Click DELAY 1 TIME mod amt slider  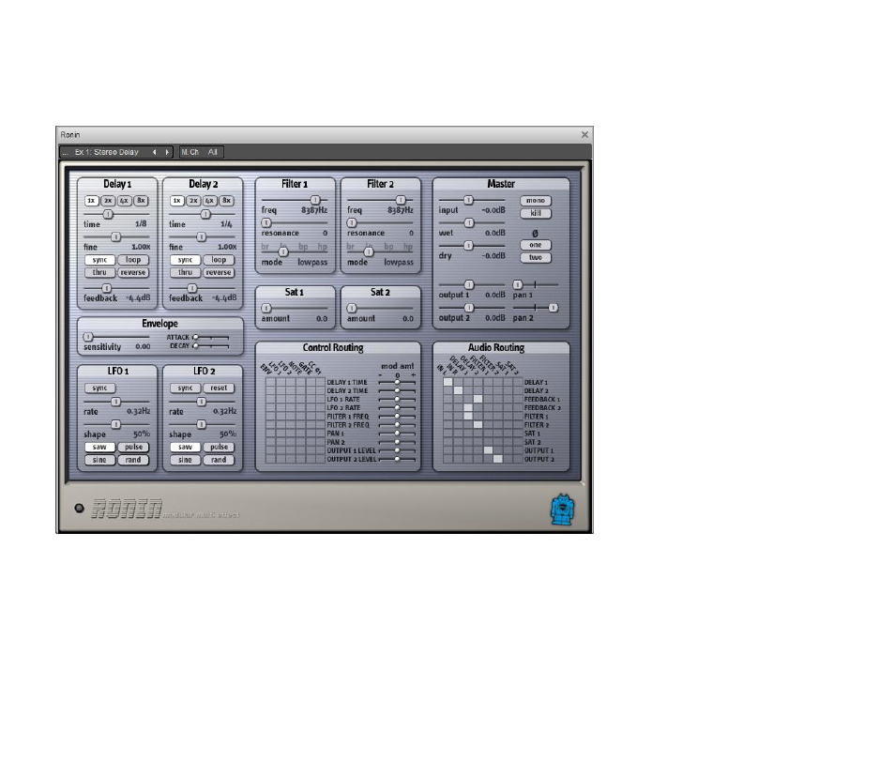[397, 383]
